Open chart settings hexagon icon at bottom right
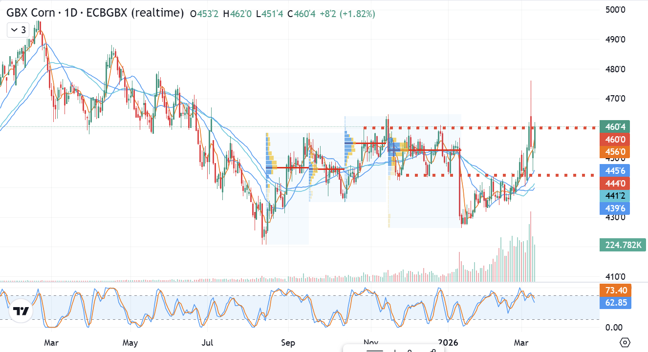The width and height of the screenshot is (648, 352). (x=624, y=342)
